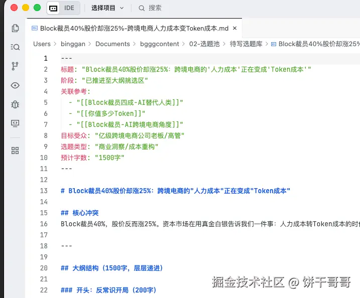Viewport: 360px width, 298px height.
Task: Click the bgggcontent breadcrumb
Action: tap(160, 44)
